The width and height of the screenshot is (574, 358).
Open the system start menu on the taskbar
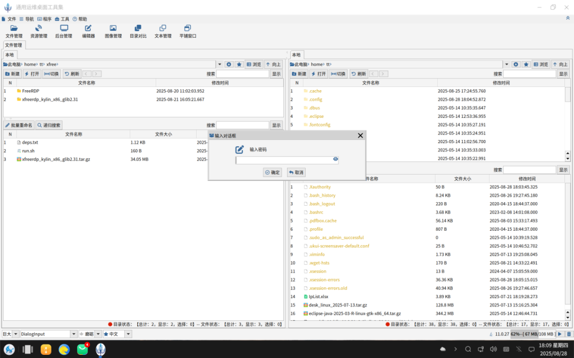(9, 349)
